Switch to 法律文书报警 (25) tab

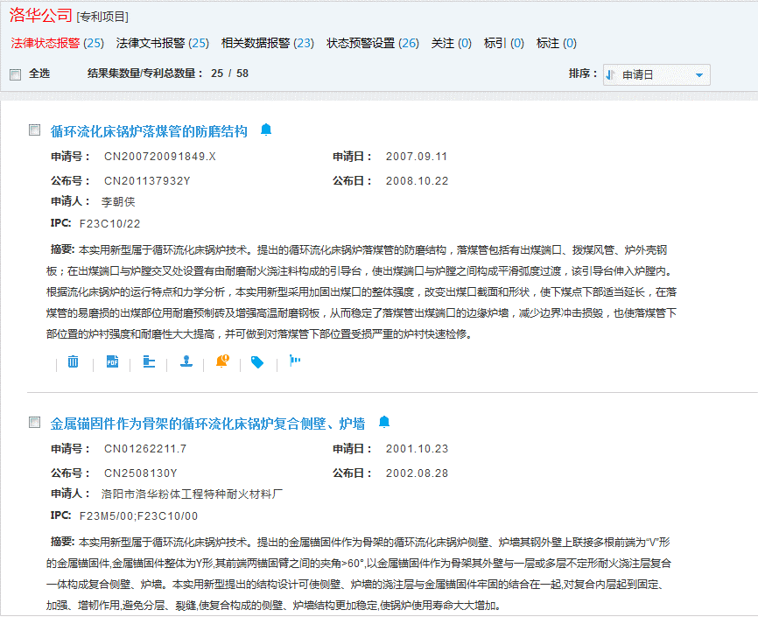(163, 43)
